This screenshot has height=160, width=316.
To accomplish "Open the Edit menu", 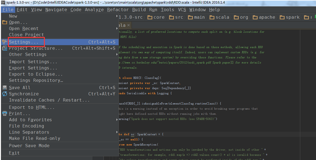I will [22, 10].
